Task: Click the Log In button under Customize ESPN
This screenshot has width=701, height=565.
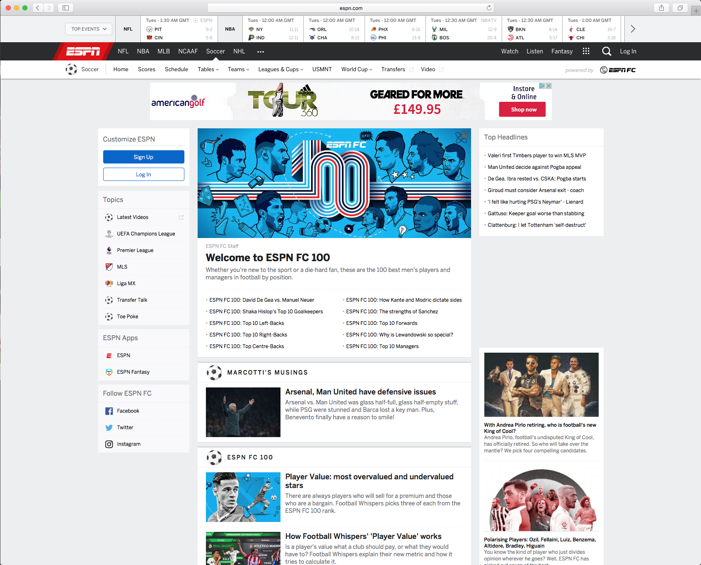Action: click(143, 174)
